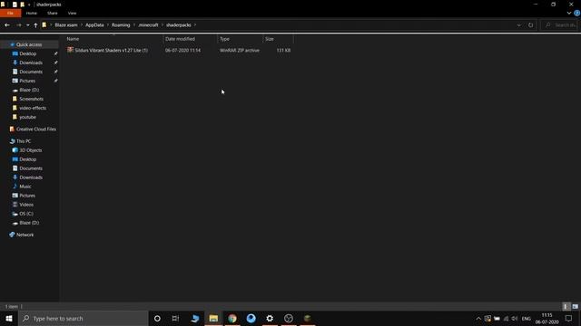Click the taskbar search box
This screenshot has width=581, height=326.
83,318
